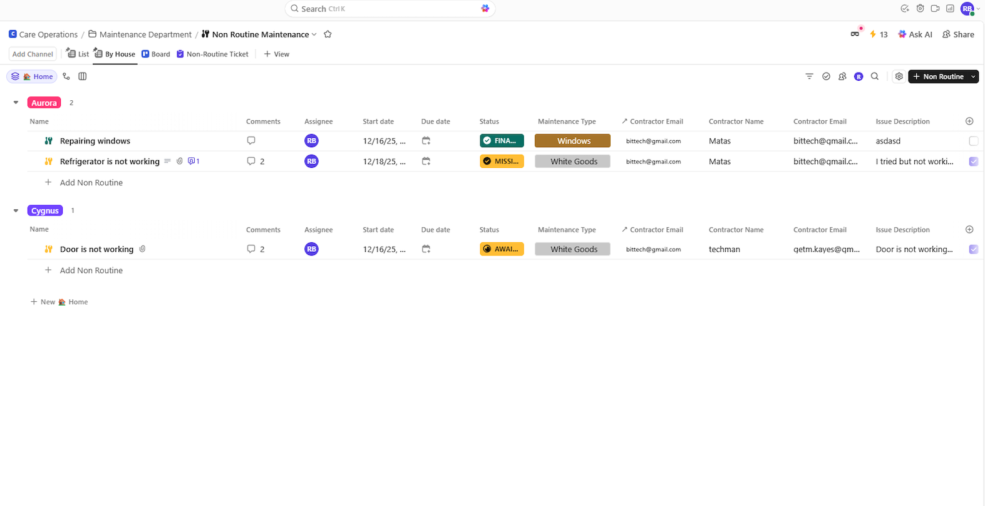
Task: Switch to the Board tab
Action: coord(156,54)
